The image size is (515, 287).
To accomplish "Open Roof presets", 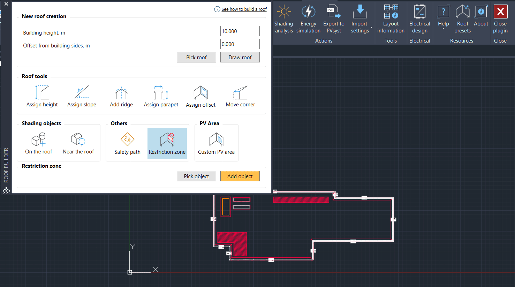I will [463, 19].
